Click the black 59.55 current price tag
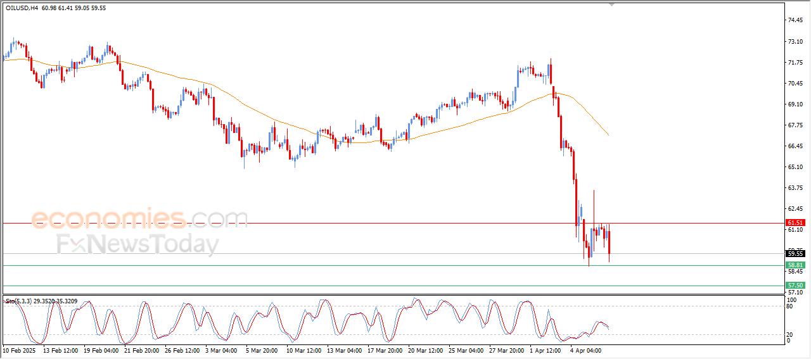This screenshot has width=811, height=359. 795,254
